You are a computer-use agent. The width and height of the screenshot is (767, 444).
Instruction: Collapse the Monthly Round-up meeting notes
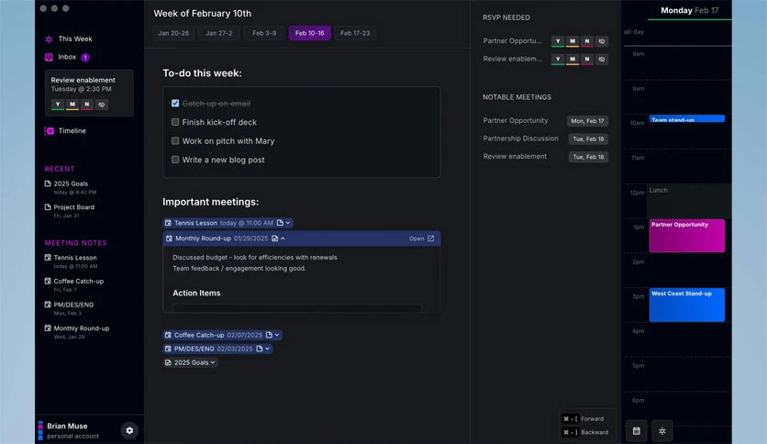(x=283, y=239)
